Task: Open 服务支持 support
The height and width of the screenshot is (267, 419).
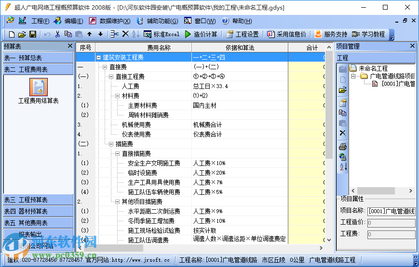Action: 331,34
